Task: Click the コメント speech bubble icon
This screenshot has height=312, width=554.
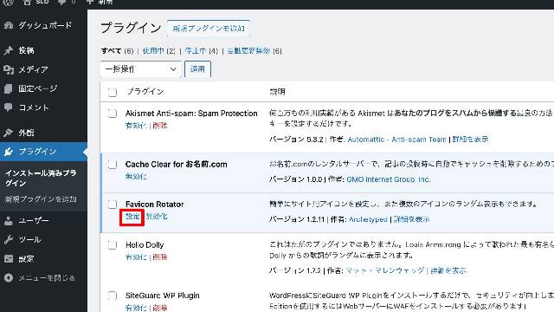Action: pyautogui.click(x=9, y=107)
